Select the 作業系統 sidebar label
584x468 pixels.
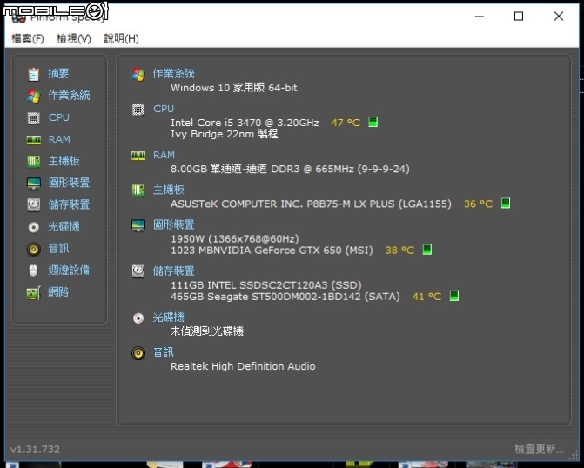click(x=70, y=96)
